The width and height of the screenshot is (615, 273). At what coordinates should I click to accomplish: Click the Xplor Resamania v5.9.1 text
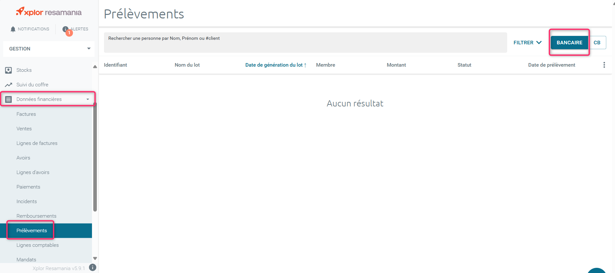point(59,268)
